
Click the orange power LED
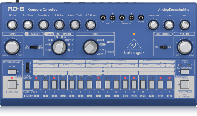click(134, 34)
